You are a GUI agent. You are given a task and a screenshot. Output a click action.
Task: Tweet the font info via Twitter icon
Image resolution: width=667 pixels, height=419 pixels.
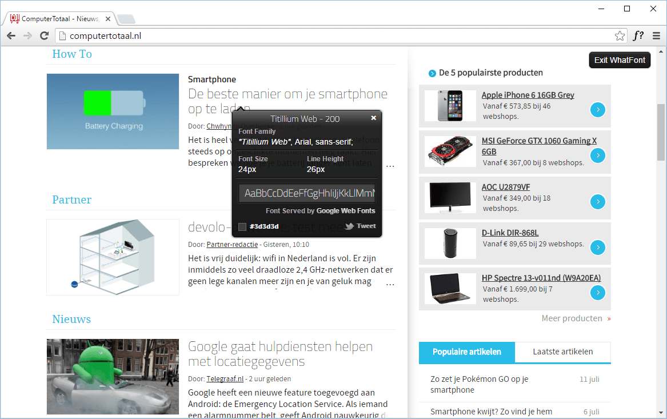pyautogui.click(x=361, y=226)
